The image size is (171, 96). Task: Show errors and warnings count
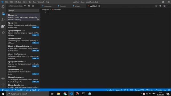pos(33,90)
